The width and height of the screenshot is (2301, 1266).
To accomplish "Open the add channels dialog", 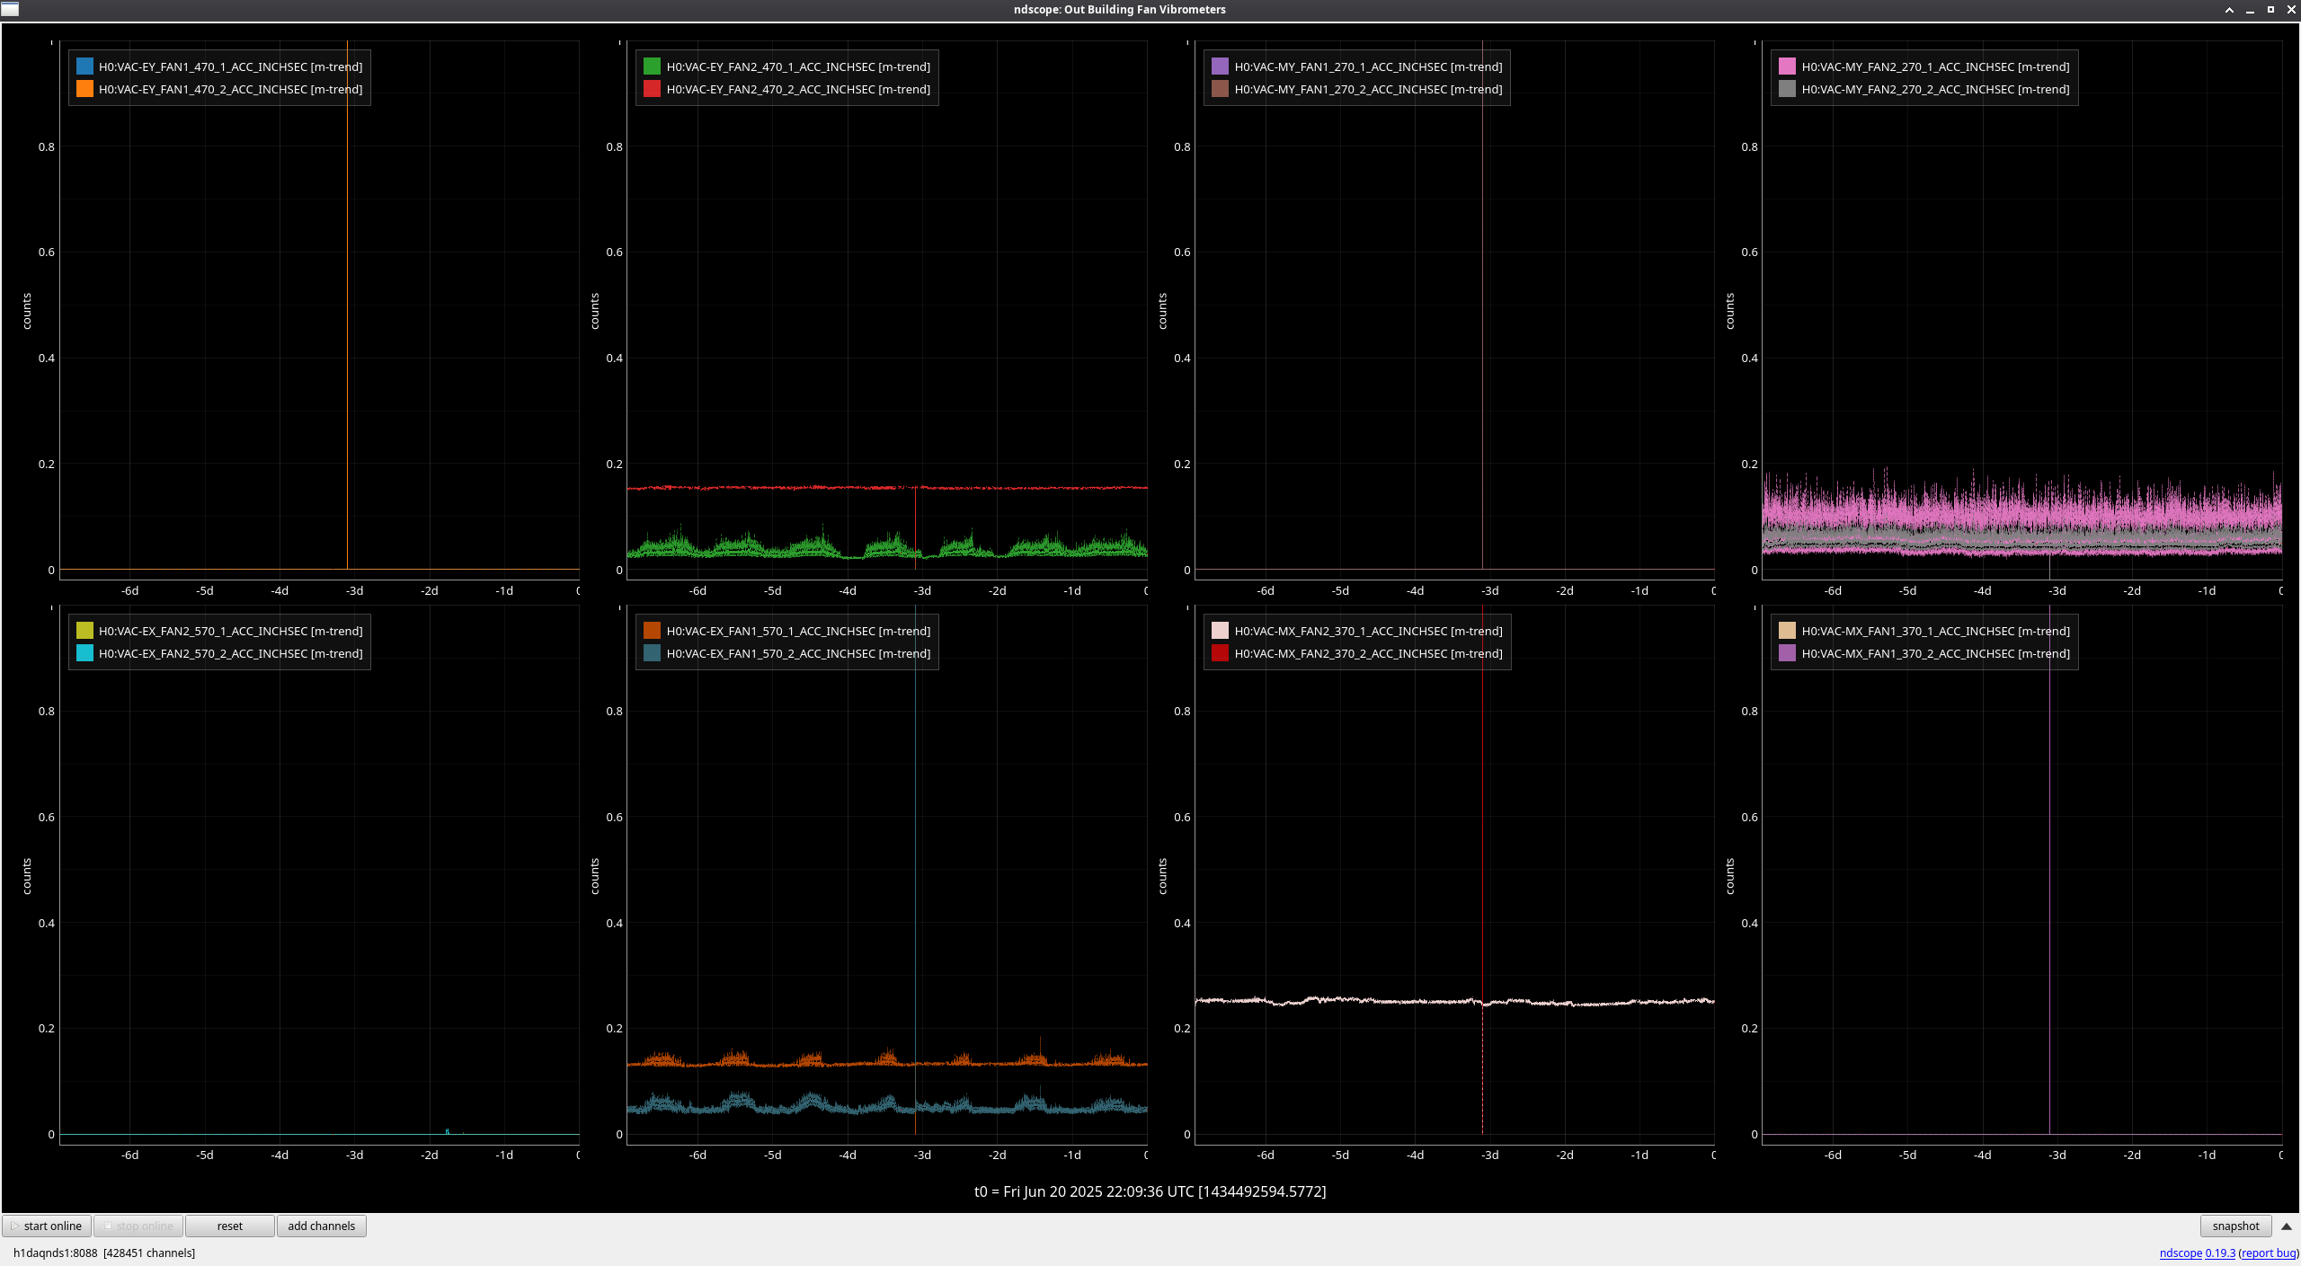I will pyautogui.click(x=322, y=1226).
